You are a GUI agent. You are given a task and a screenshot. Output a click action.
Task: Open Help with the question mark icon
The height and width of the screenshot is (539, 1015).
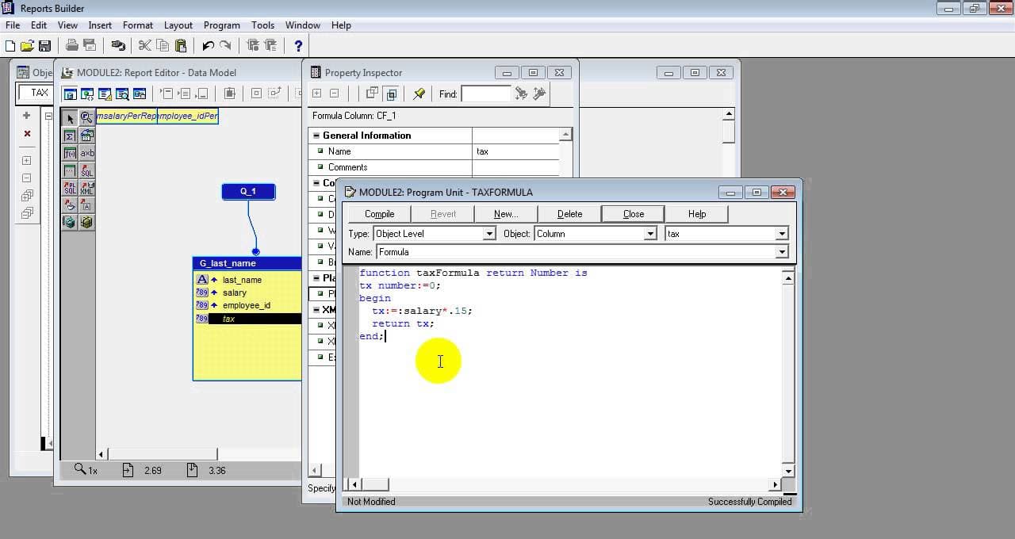pyautogui.click(x=298, y=46)
